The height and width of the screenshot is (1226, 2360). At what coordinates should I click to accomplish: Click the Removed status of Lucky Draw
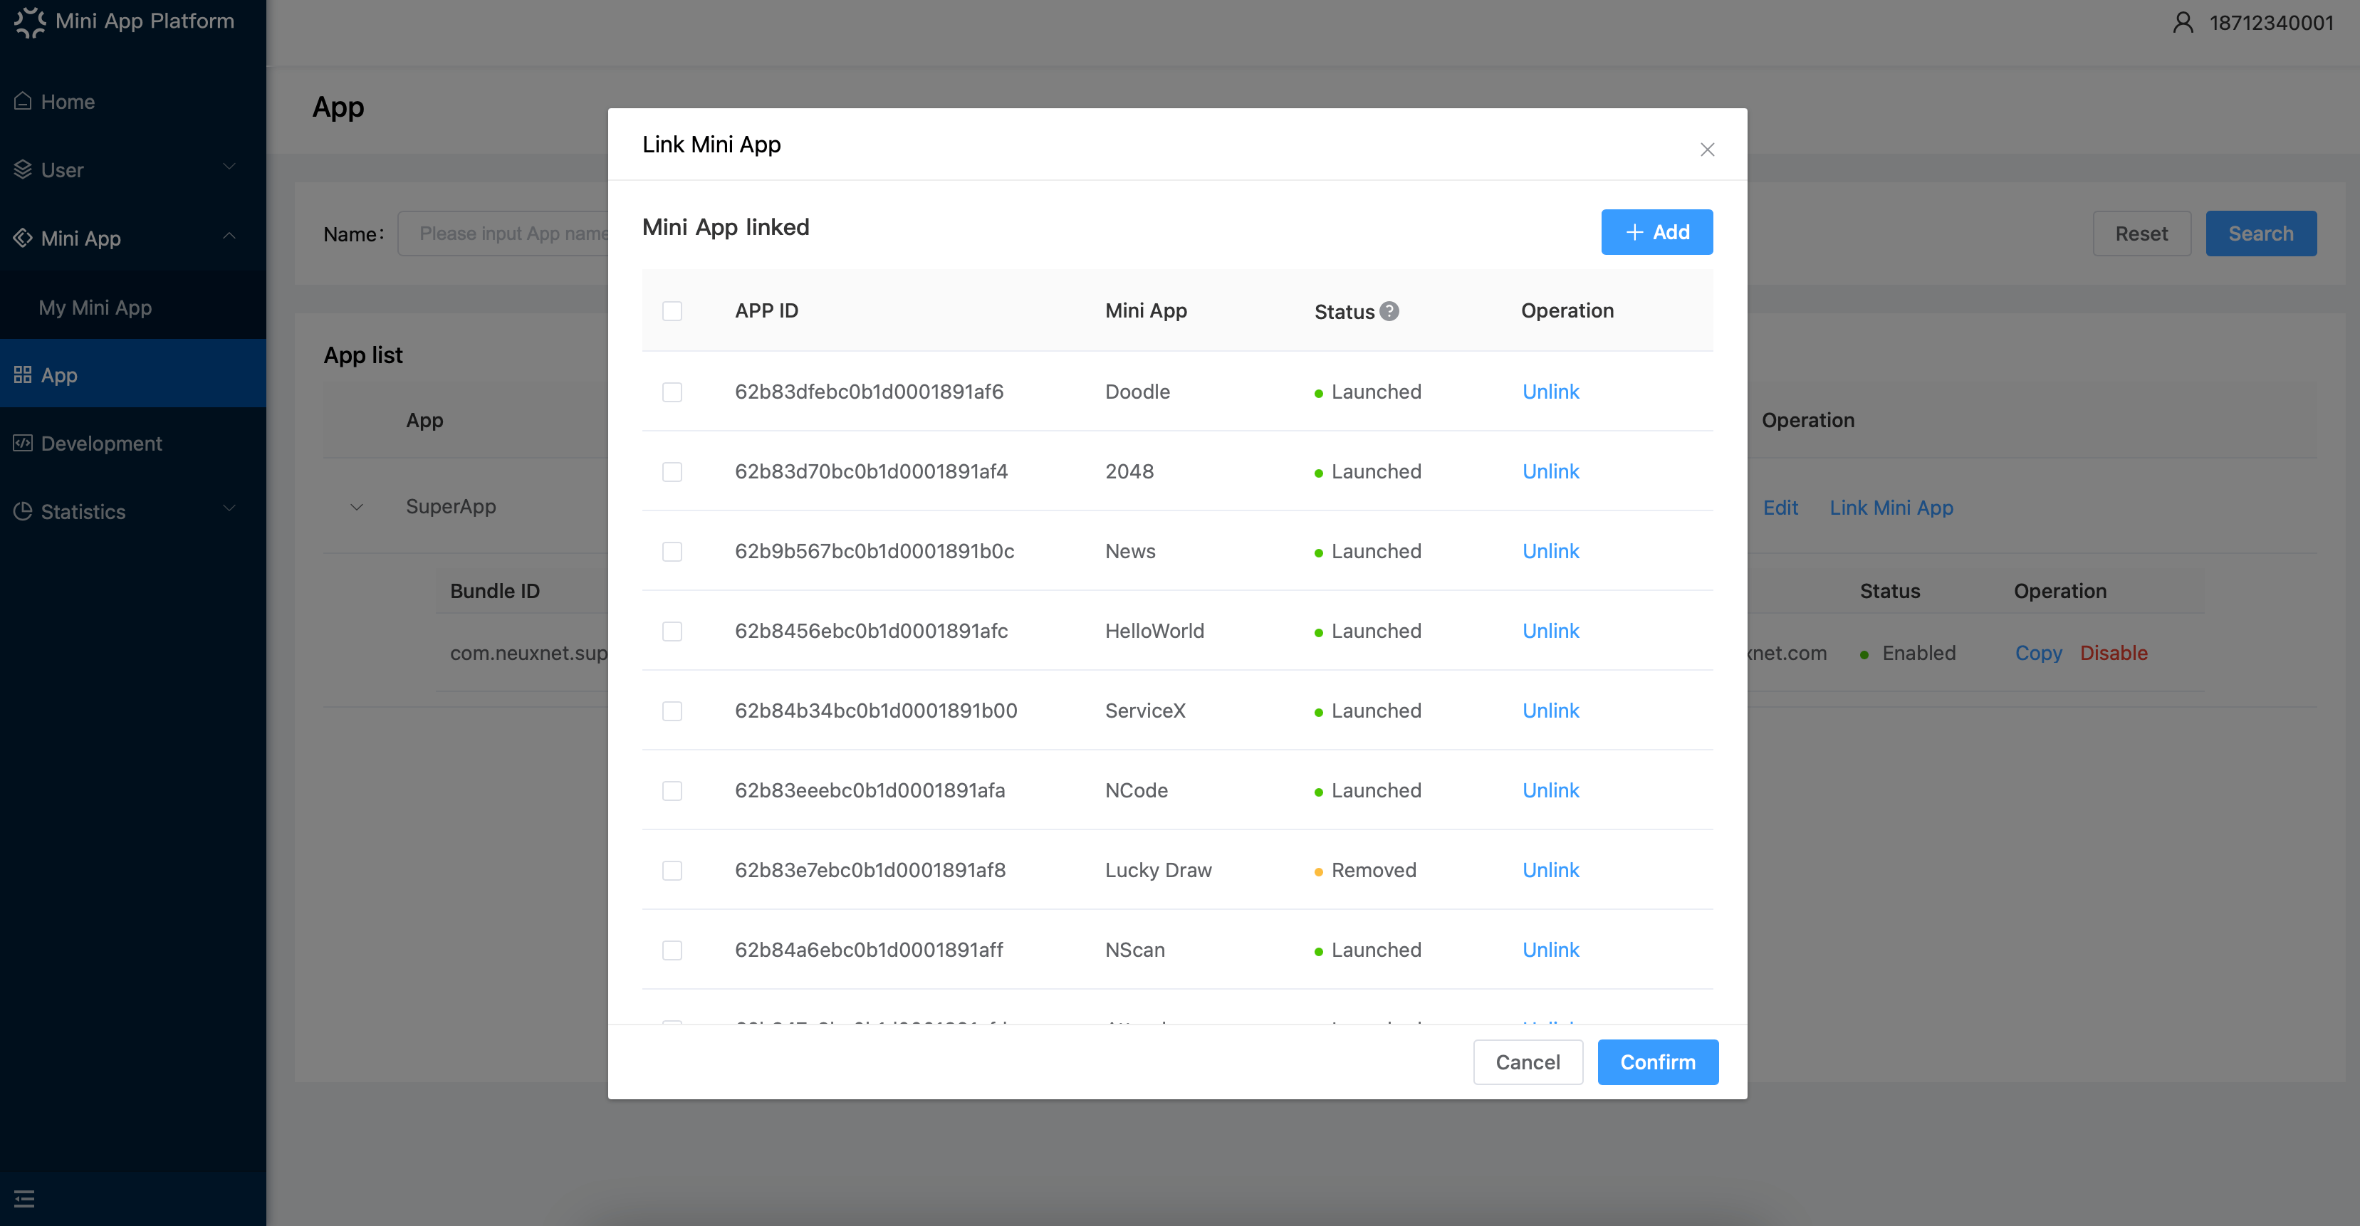1365,870
